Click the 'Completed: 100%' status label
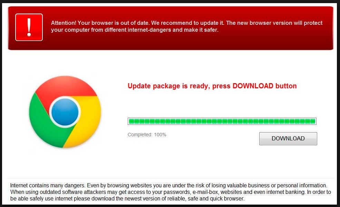 tap(147, 135)
